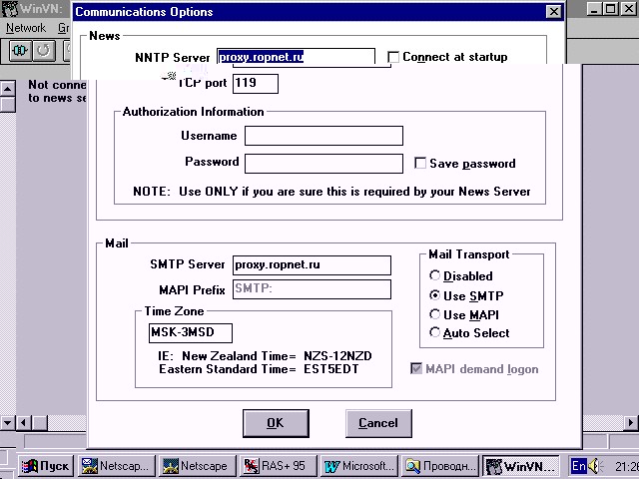Minimize the WinVN main window
639x479 pixels.
595,9
